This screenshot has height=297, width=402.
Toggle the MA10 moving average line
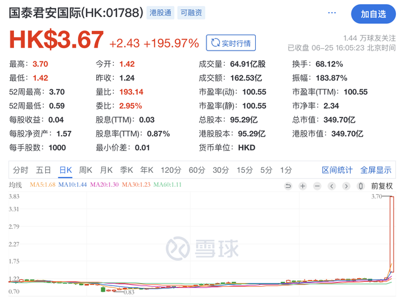click(72, 185)
